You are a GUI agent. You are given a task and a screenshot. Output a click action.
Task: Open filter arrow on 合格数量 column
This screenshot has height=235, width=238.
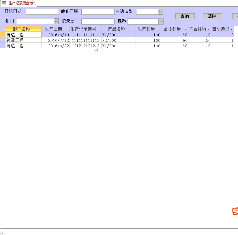tap(185, 29)
